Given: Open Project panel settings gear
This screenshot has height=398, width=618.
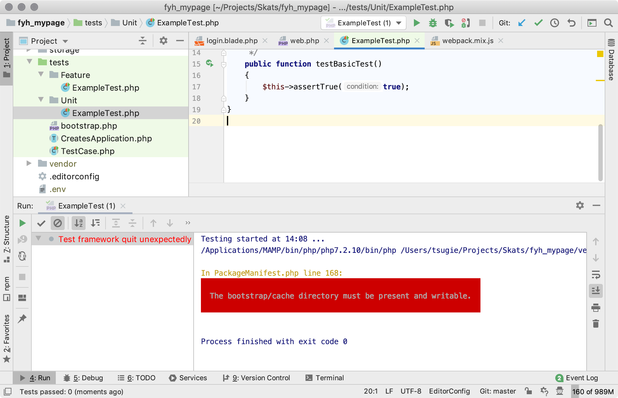Looking at the screenshot, I should coord(163,41).
